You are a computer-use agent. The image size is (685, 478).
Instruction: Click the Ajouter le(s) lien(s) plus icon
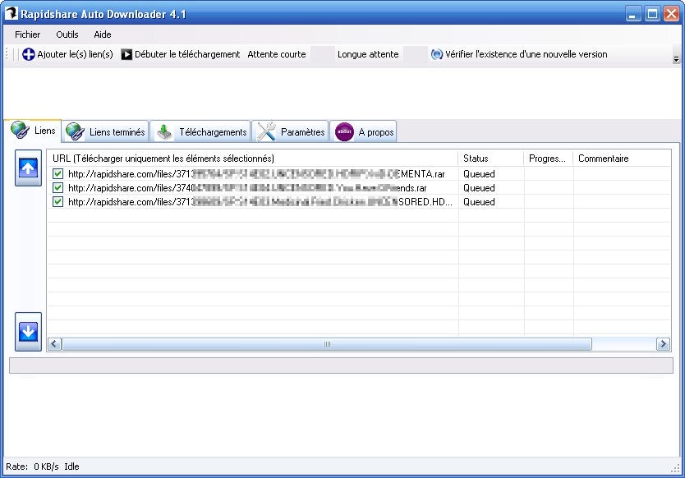(29, 54)
